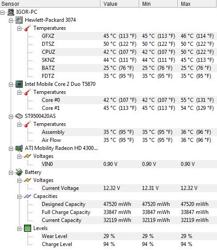Click the Designed Capacity value 47520 mWh
This screenshot has height=250, width=217.
[x=117, y=204]
